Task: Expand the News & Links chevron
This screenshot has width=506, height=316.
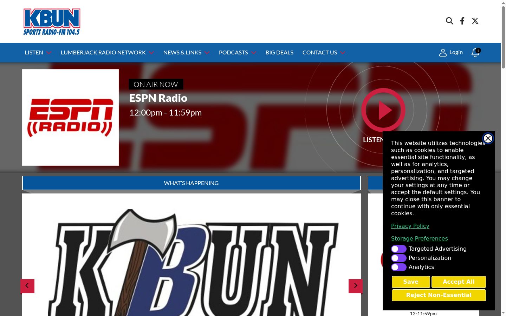Action: click(207, 53)
